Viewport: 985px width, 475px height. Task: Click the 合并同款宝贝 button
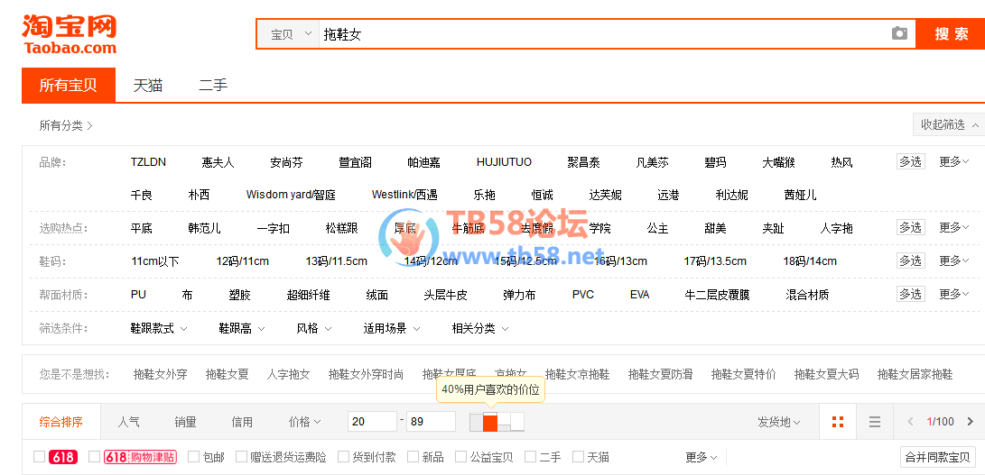(x=938, y=457)
